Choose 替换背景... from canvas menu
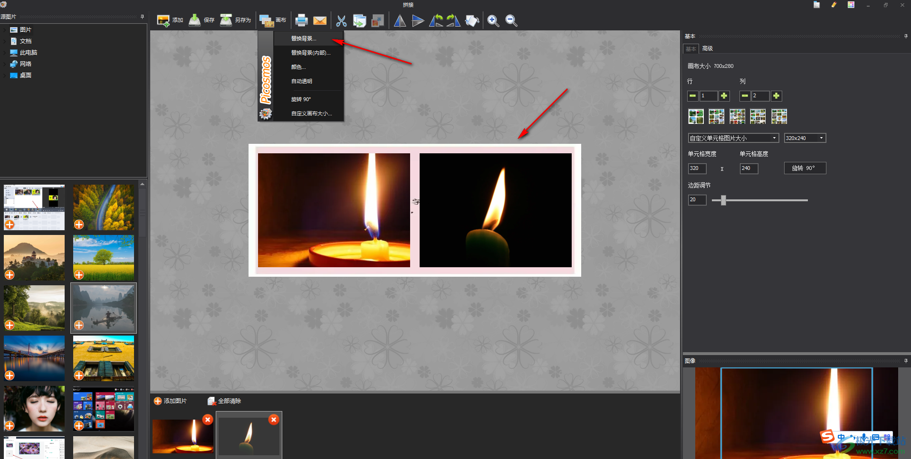 pyautogui.click(x=308, y=38)
